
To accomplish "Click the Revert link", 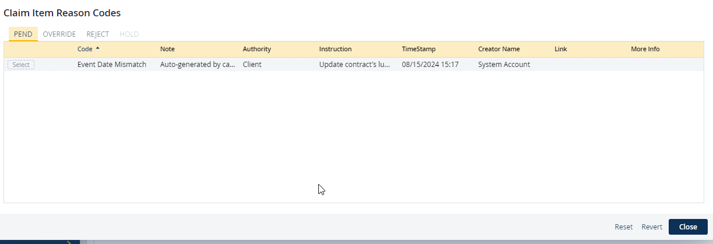I will 652,227.
